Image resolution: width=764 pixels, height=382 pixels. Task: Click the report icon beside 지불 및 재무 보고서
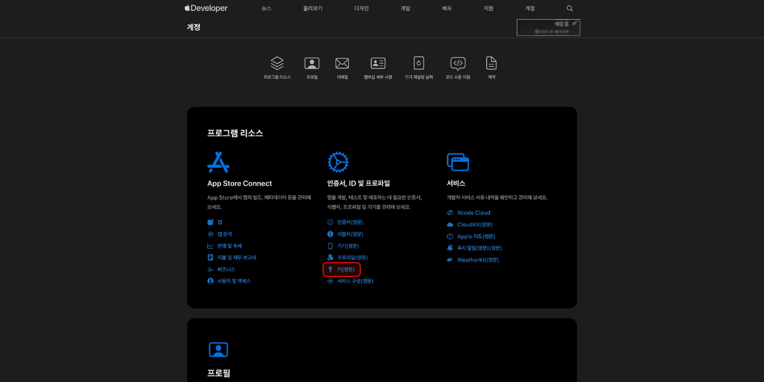coord(210,257)
